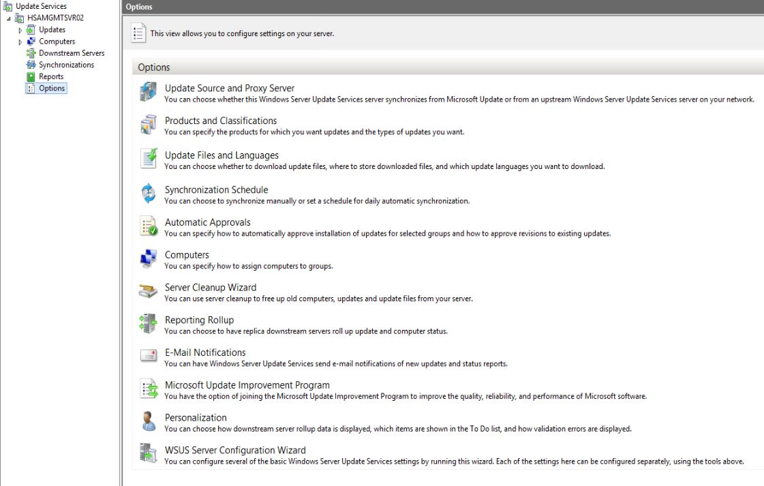The image size is (764, 486).
Task: Open Synchronization Schedule settings
Action: coord(216,190)
